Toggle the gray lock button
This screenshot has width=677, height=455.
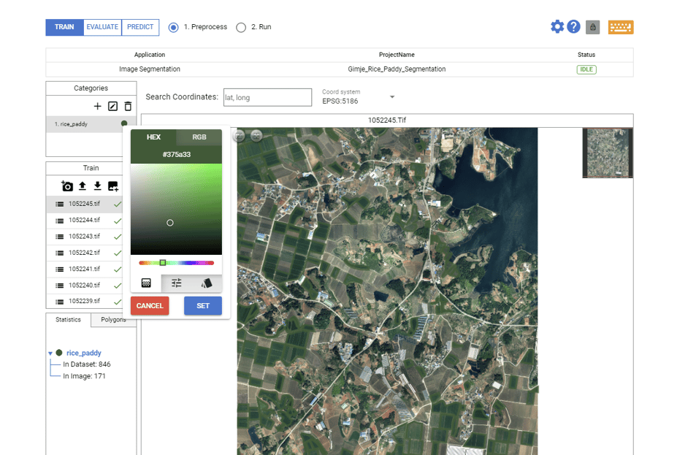(592, 27)
